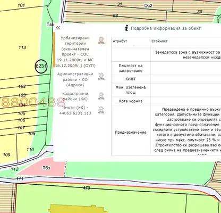
Task: Locate Административни райони with map-pin icon
Action: [101, 77]
